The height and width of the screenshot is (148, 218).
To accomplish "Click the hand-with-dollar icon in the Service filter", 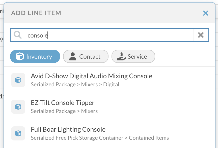I will point(121,57).
